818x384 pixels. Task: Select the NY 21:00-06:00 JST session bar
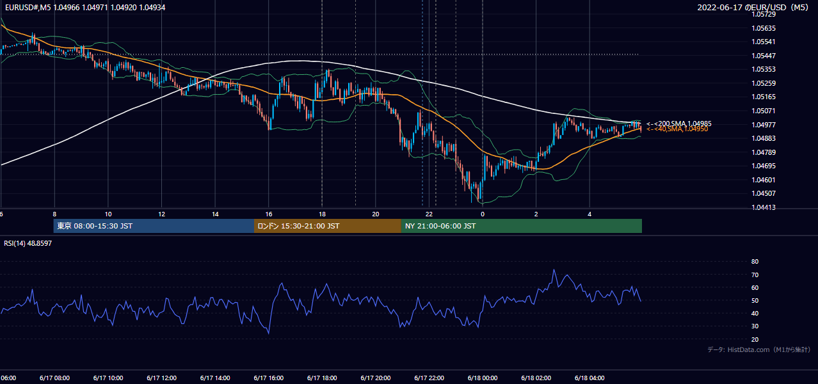pyautogui.click(x=522, y=226)
